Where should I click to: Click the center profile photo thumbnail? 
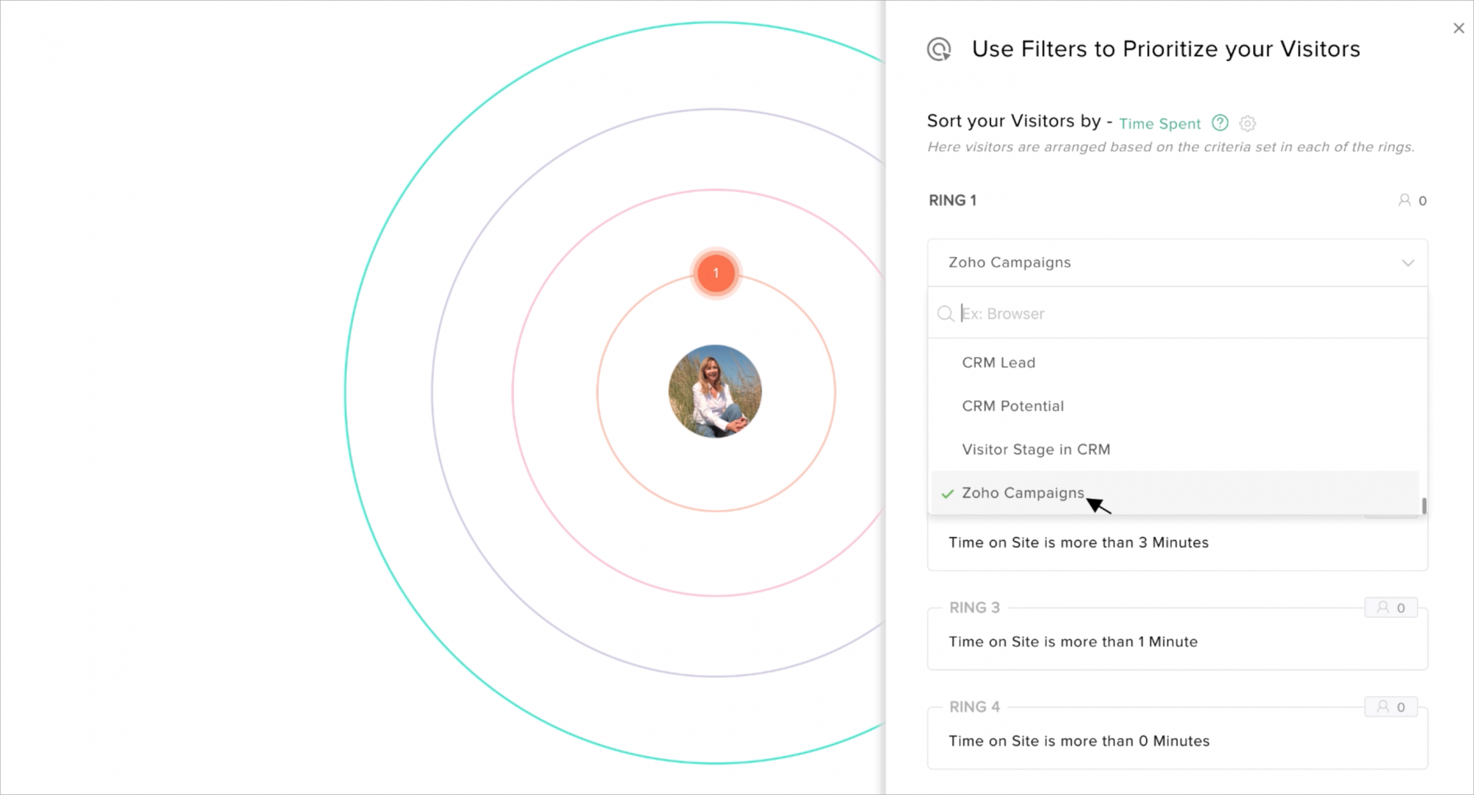[x=715, y=391]
